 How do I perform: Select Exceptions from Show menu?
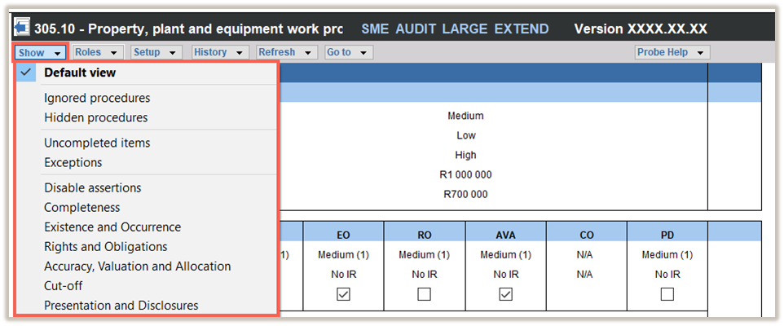point(73,162)
